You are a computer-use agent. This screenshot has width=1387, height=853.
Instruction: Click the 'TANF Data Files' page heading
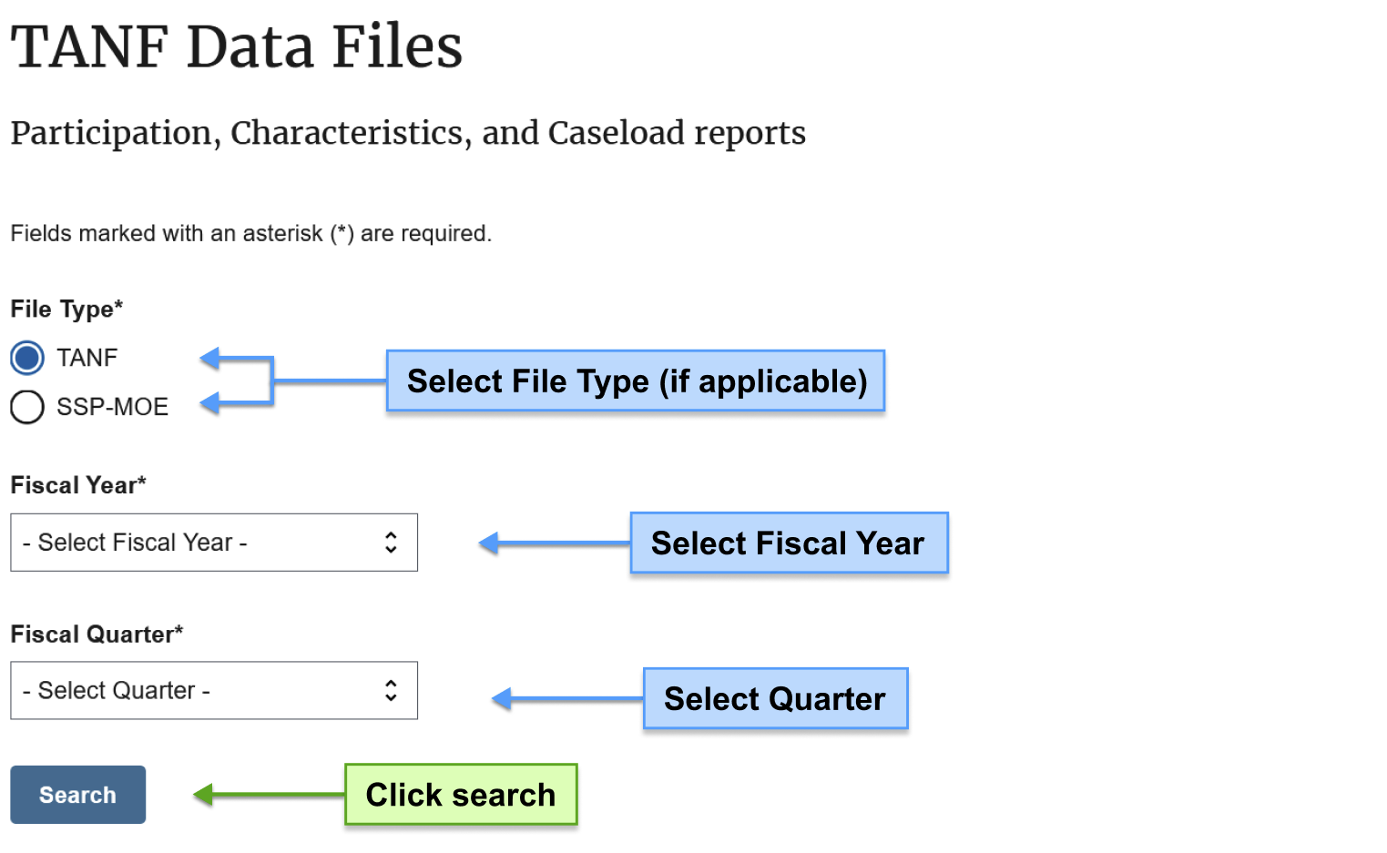237,46
